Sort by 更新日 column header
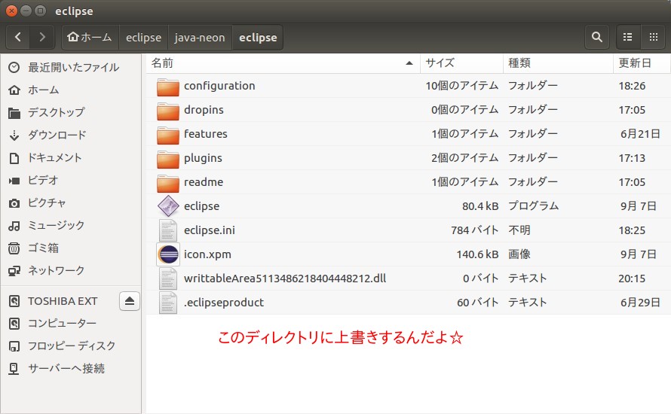671x414 pixels. [642, 63]
